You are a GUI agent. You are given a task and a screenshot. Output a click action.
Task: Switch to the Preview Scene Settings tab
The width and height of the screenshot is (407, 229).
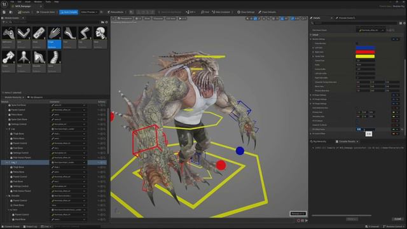coord(345,18)
